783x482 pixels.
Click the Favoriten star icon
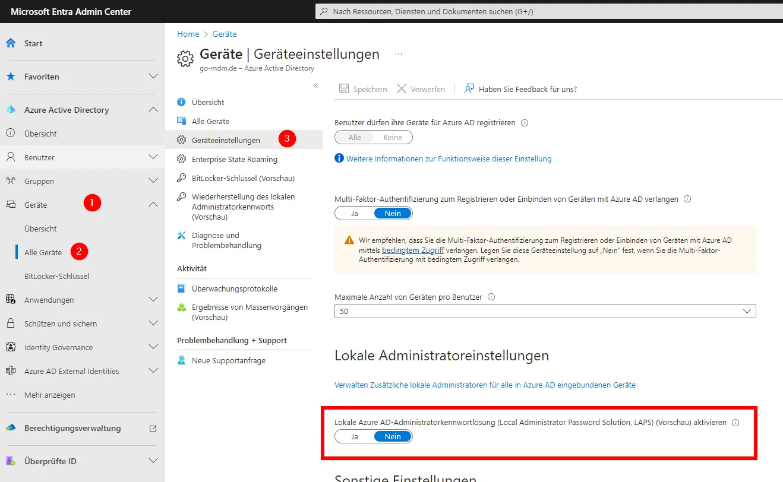click(x=11, y=77)
